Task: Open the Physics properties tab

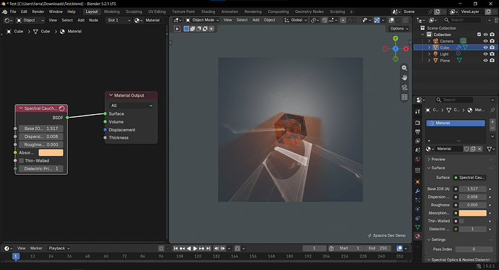Action: pos(417,209)
